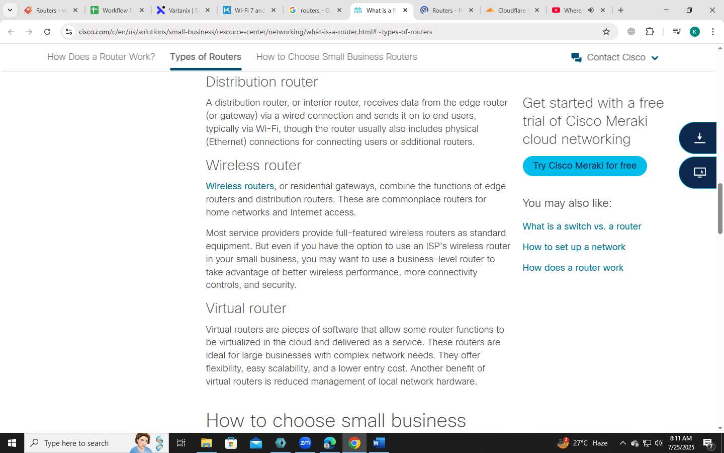Mute the YouTube tab audio icon
Viewport: 724px width, 453px height.
point(591,10)
